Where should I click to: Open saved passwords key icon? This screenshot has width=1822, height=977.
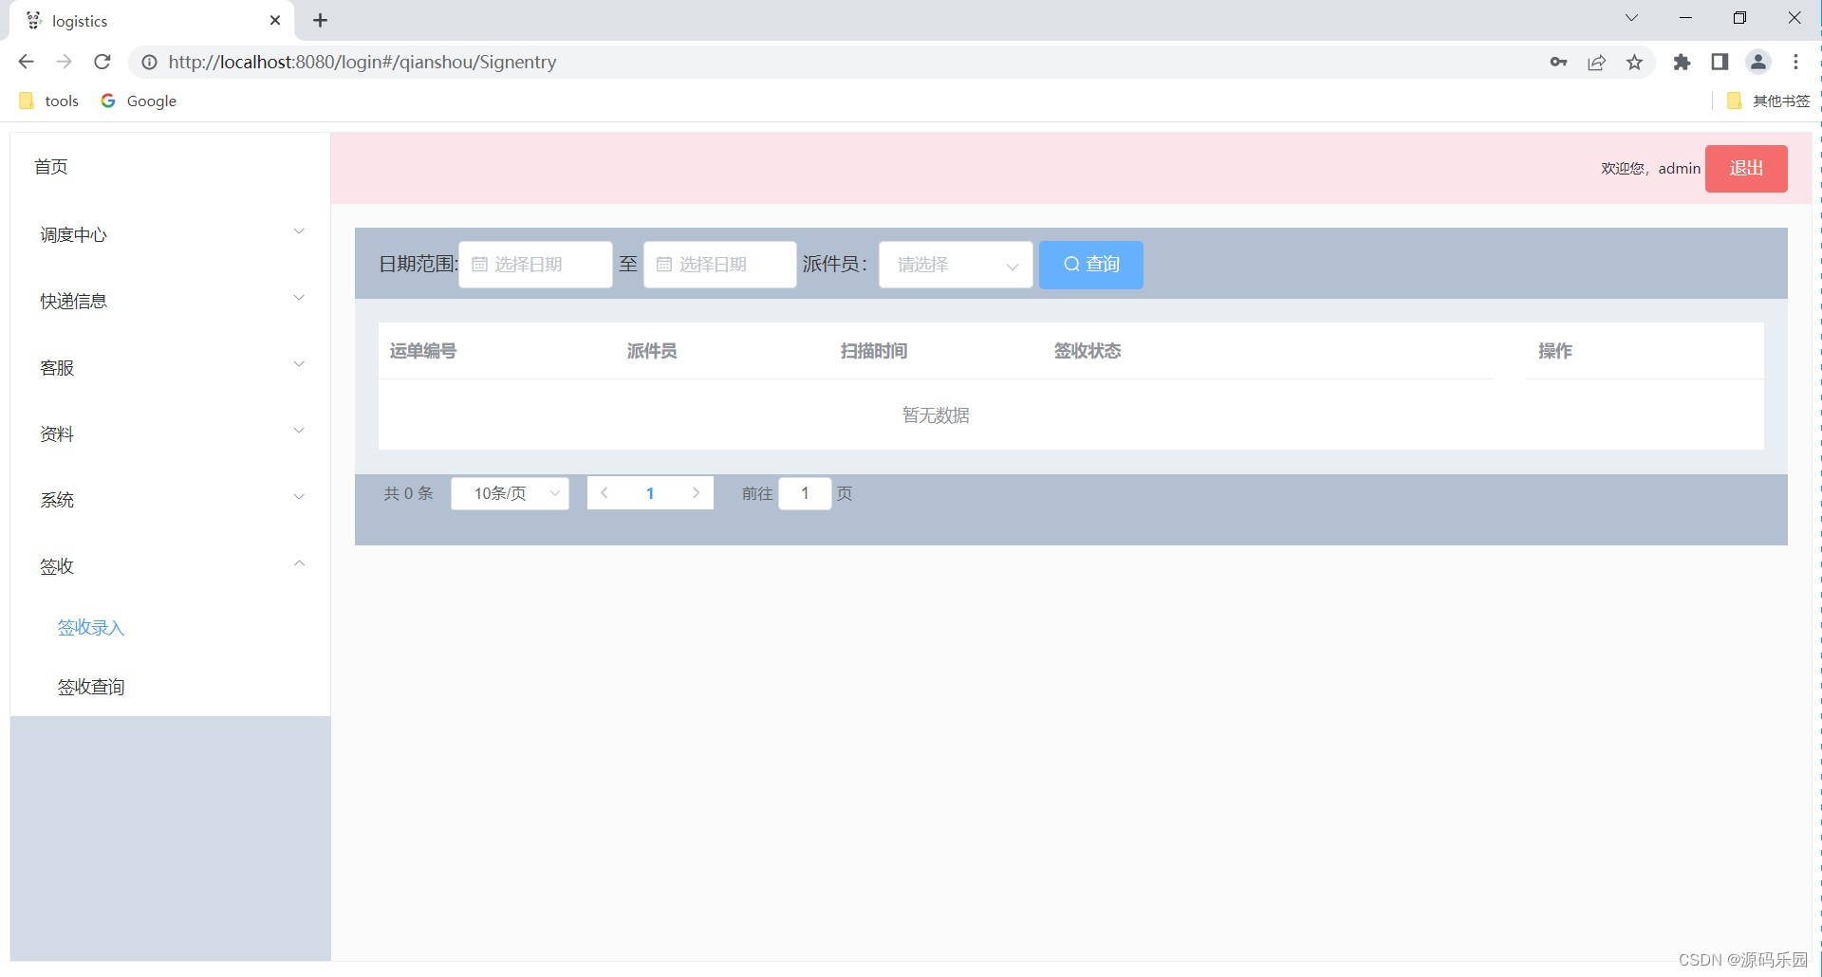(1558, 62)
